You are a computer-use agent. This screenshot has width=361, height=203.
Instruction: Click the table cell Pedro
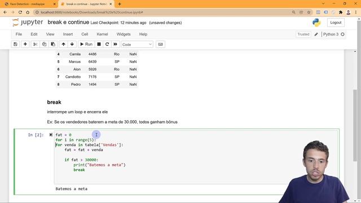click(x=76, y=85)
